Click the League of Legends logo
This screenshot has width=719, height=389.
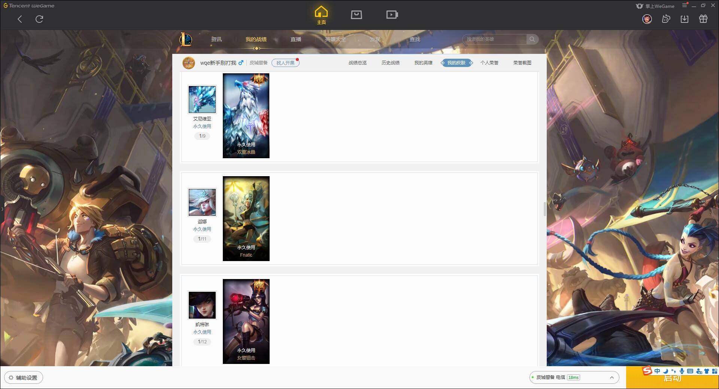click(x=186, y=39)
